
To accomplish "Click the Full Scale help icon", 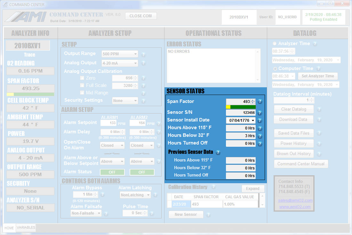I will pos(143,85).
